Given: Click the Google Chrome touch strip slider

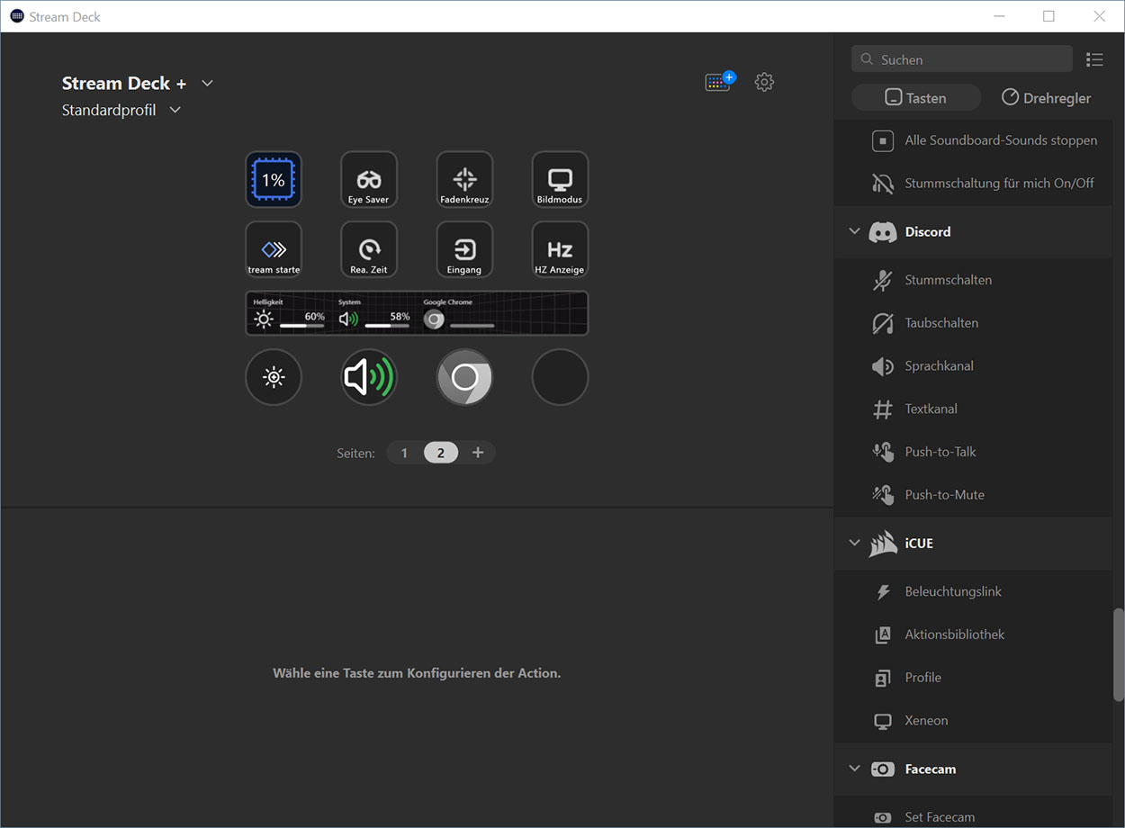Looking at the screenshot, I should [472, 325].
